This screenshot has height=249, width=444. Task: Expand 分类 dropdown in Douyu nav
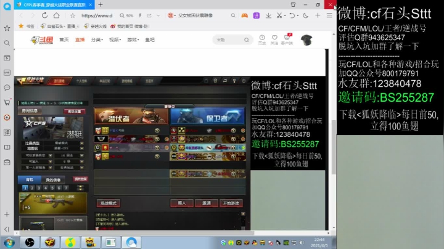pyautogui.click(x=97, y=39)
